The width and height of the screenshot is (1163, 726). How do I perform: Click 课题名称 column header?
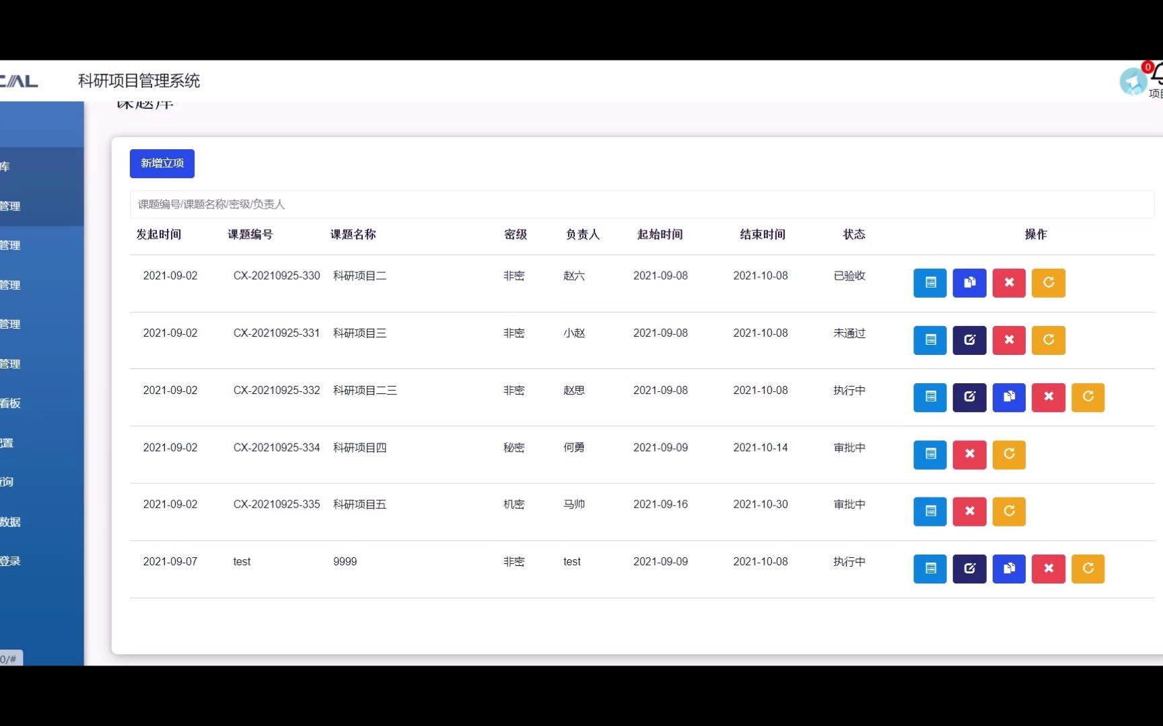(x=353, y=235)
